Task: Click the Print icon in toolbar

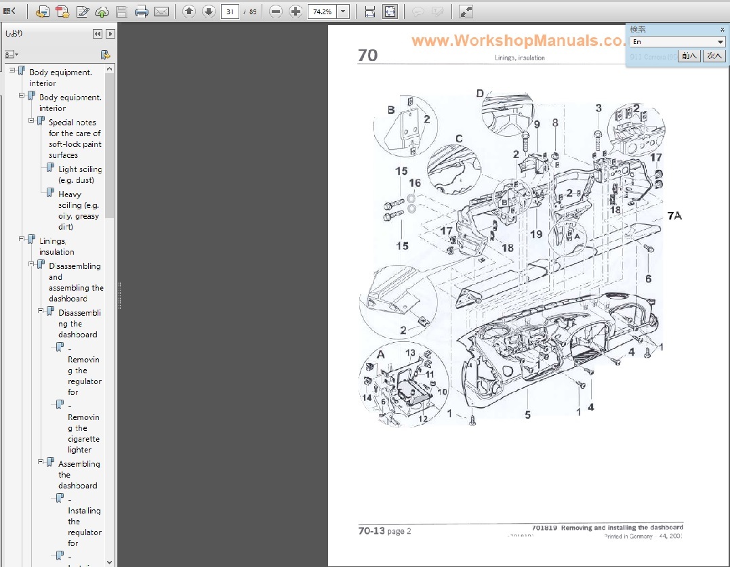Action: point(141,12)
